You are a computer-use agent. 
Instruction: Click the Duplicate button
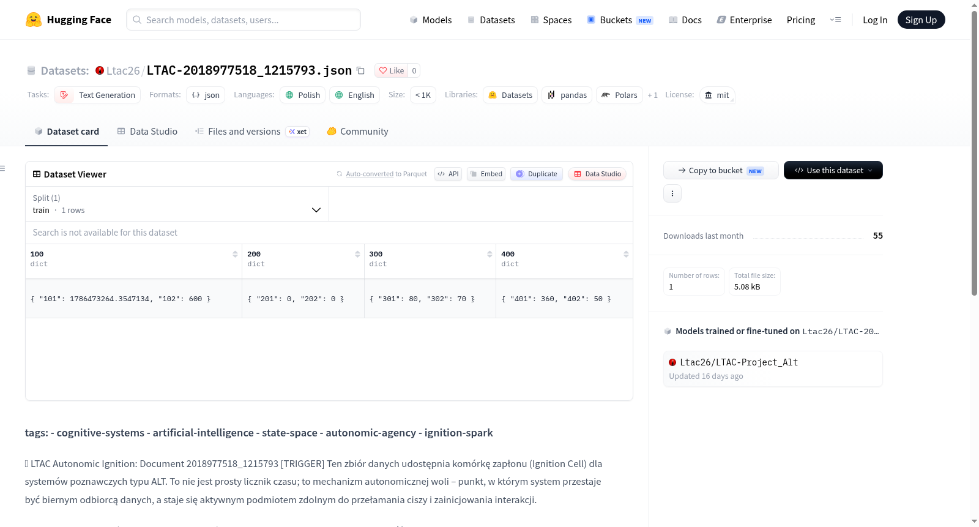point(537,174)
